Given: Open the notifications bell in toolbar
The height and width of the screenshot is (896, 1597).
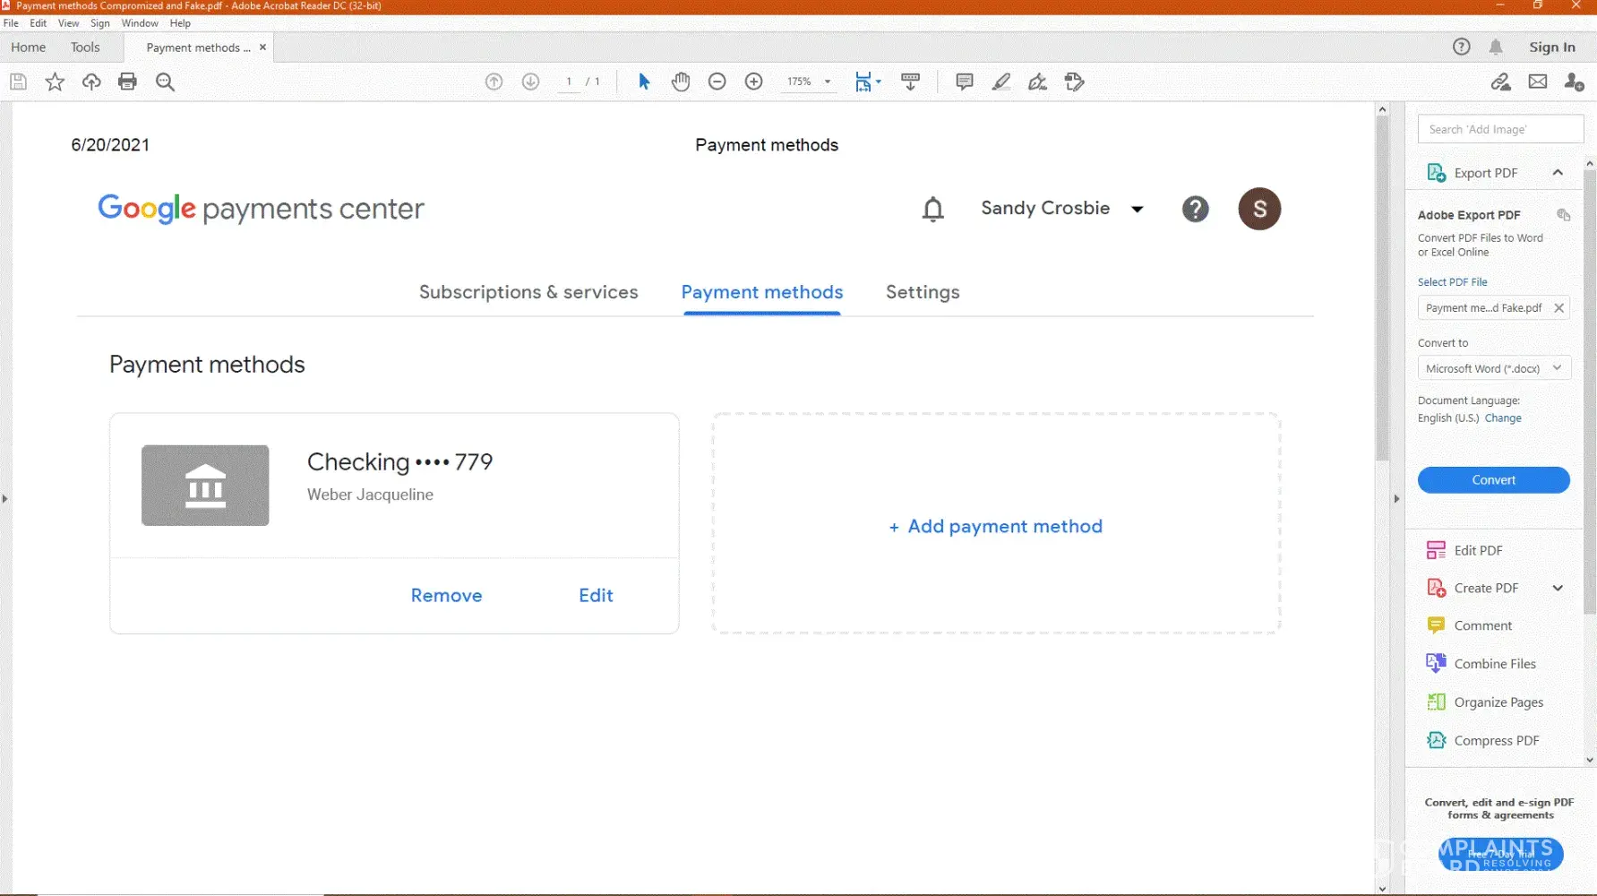Looking at the screenshot, I should point(1496,47).
